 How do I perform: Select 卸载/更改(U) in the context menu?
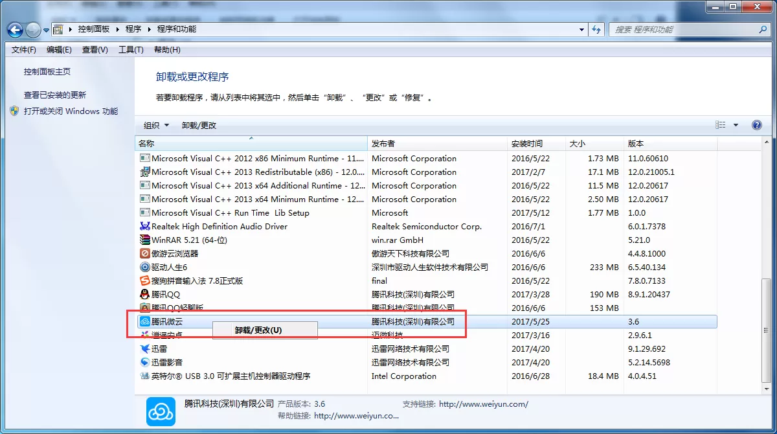(265, 330)
